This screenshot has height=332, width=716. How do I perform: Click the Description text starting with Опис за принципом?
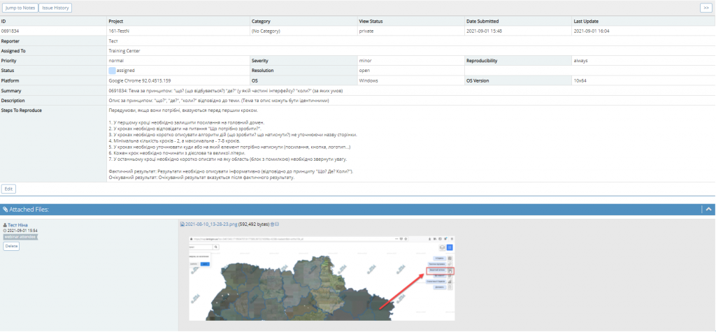pos(219,101)
